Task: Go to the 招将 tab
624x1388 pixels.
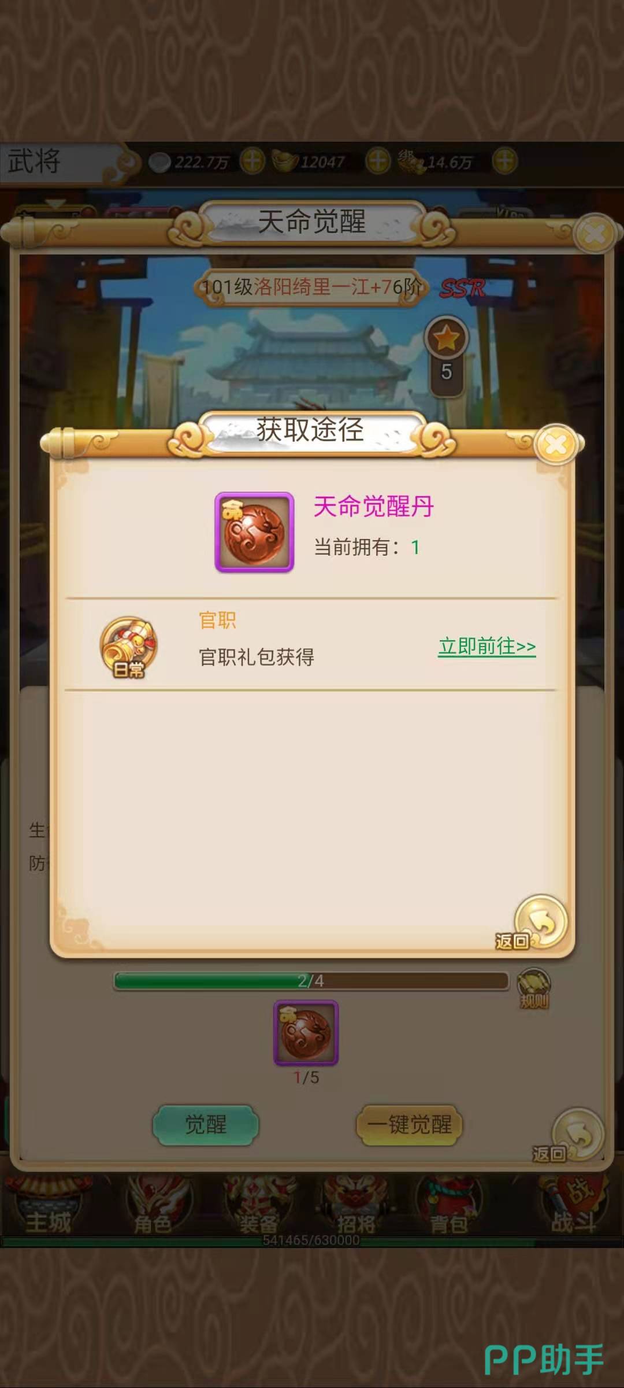Action: pyautogui.click(x=356, y=1206)
